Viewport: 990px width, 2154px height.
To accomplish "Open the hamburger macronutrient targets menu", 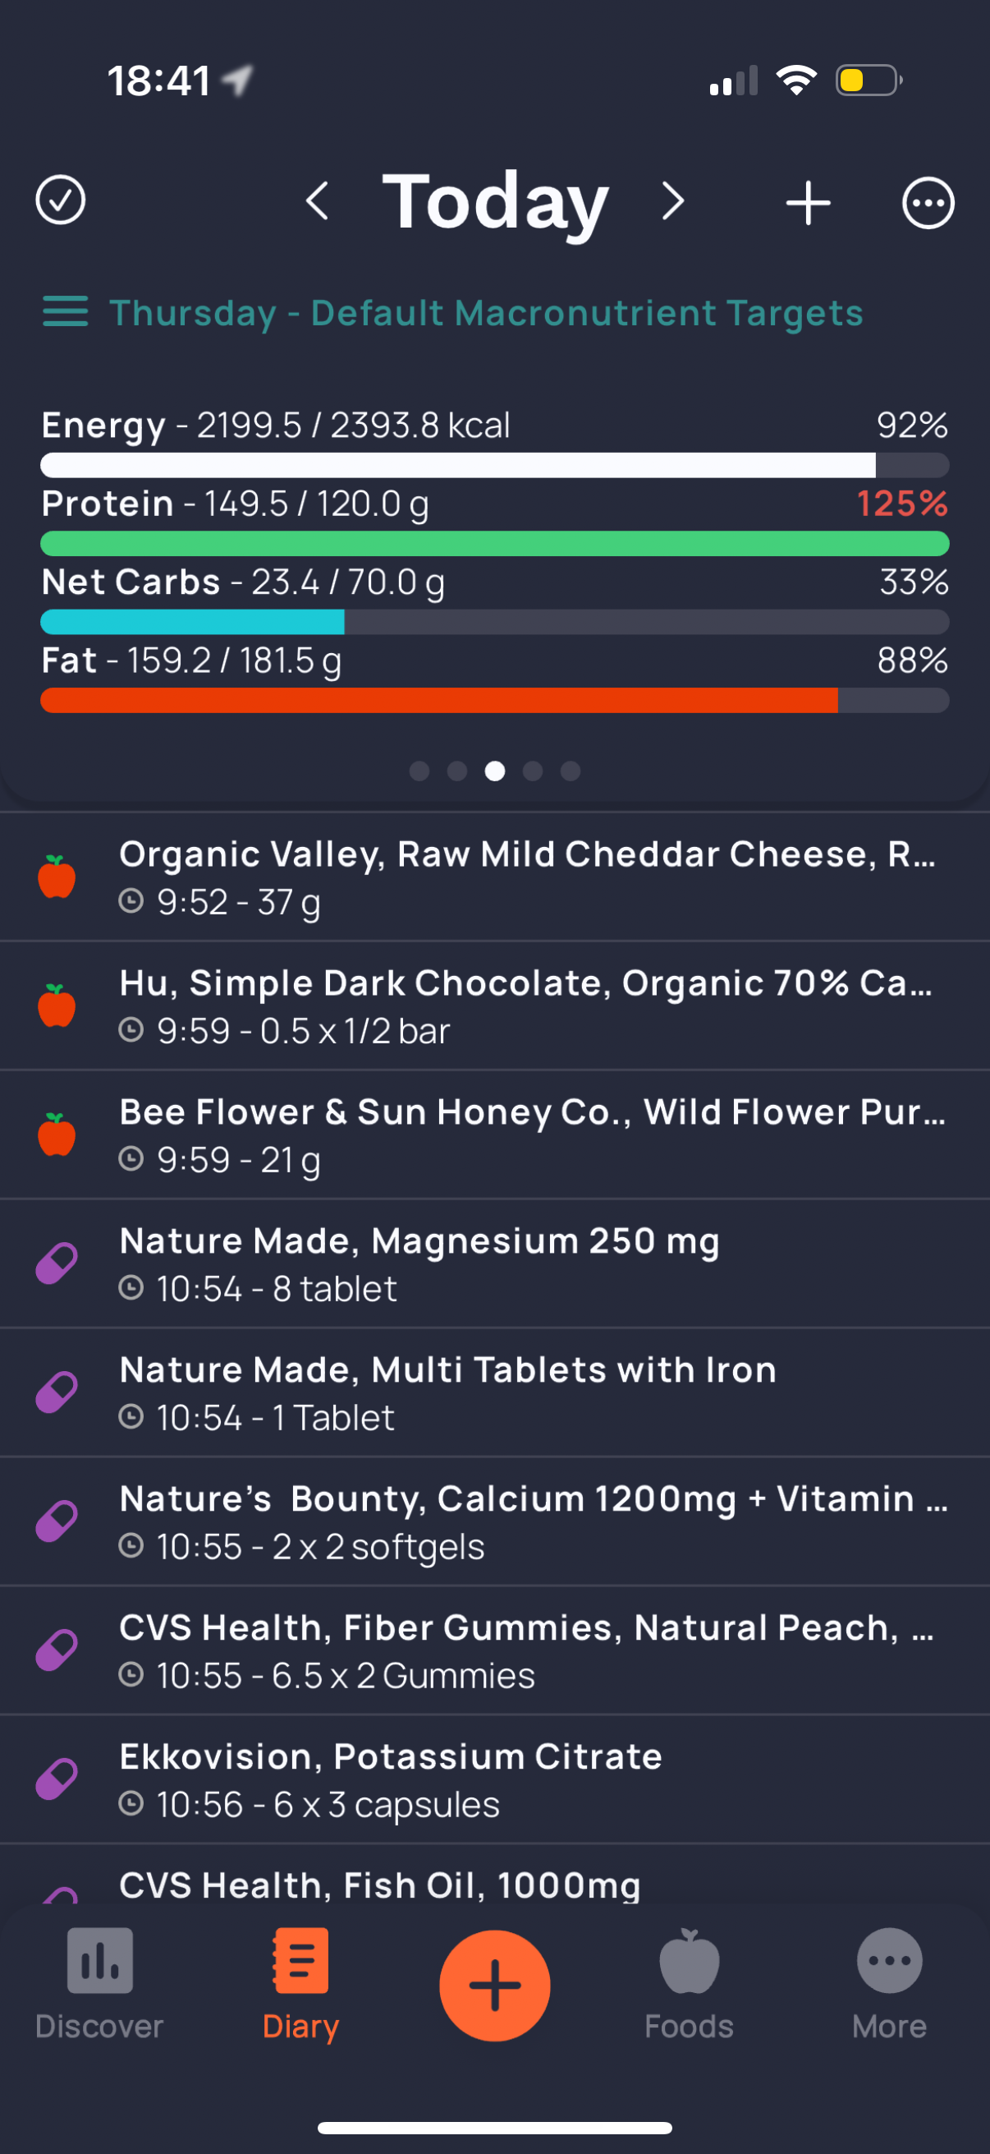I will [65, 312].
